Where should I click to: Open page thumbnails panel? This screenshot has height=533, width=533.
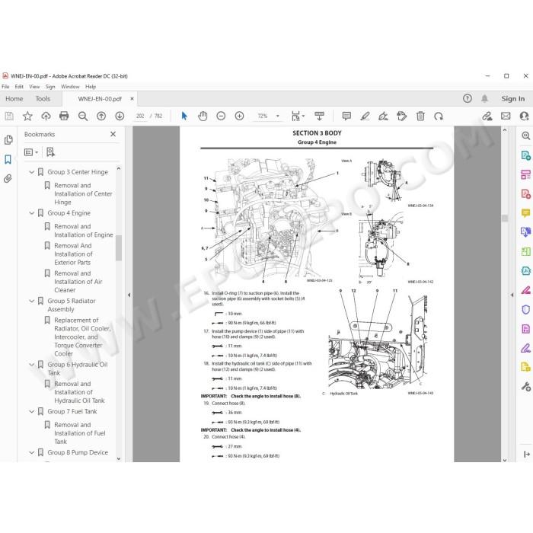coord(8,140)
